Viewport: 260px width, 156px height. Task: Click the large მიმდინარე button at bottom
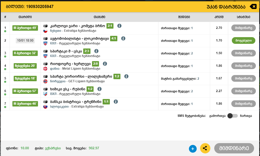click(234, 148)
